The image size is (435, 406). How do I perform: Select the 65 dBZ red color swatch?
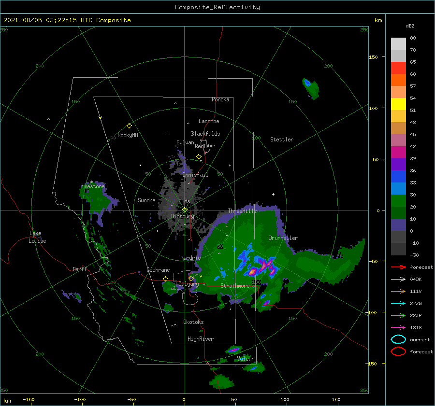(398, 68)
